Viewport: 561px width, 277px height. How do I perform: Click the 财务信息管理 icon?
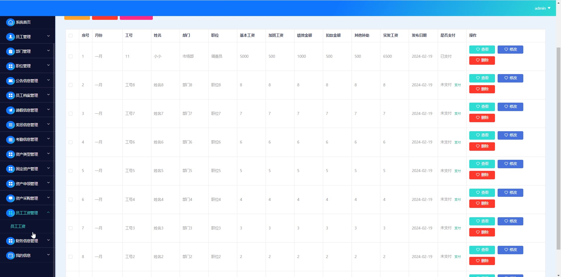click(x=11, y=241)
